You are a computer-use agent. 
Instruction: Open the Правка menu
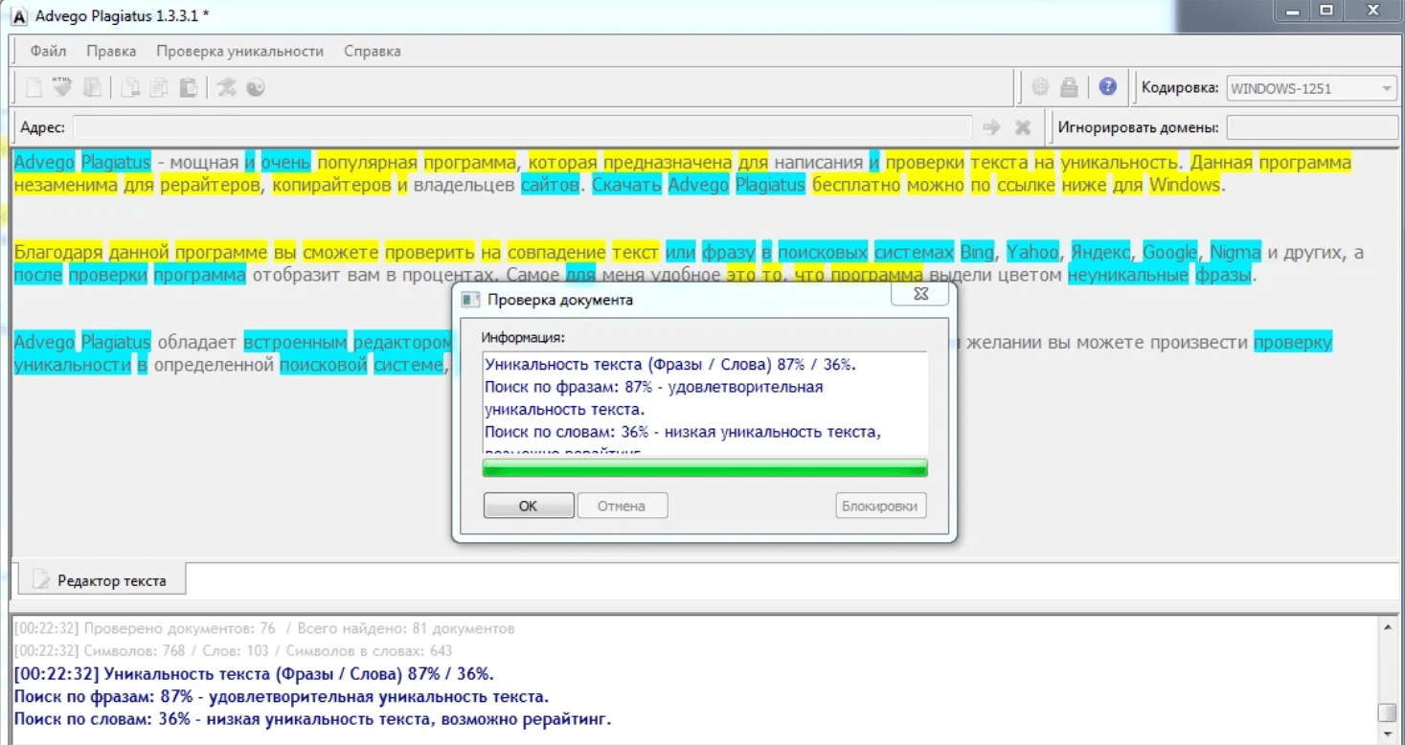pos(111,51)
